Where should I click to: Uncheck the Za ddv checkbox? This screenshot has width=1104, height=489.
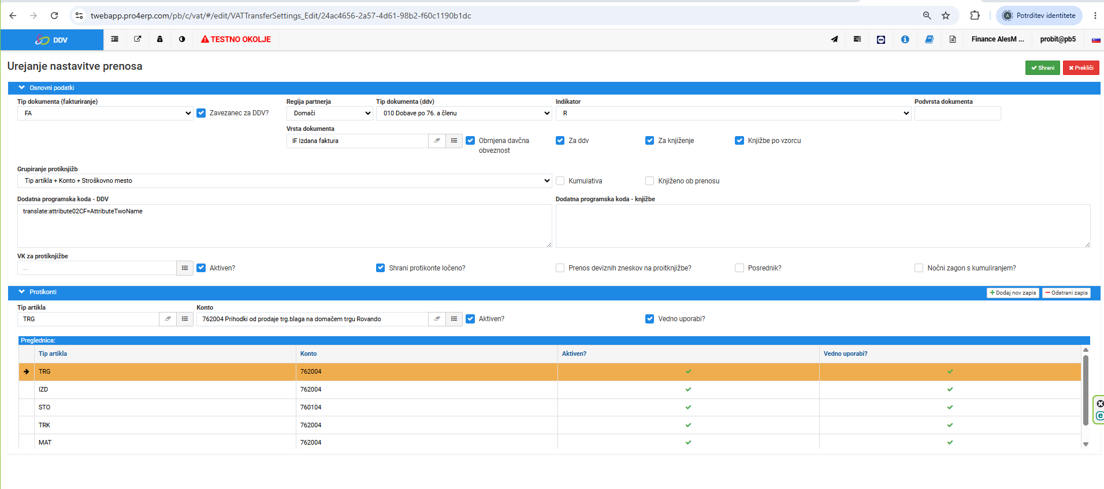click(560, 141)
